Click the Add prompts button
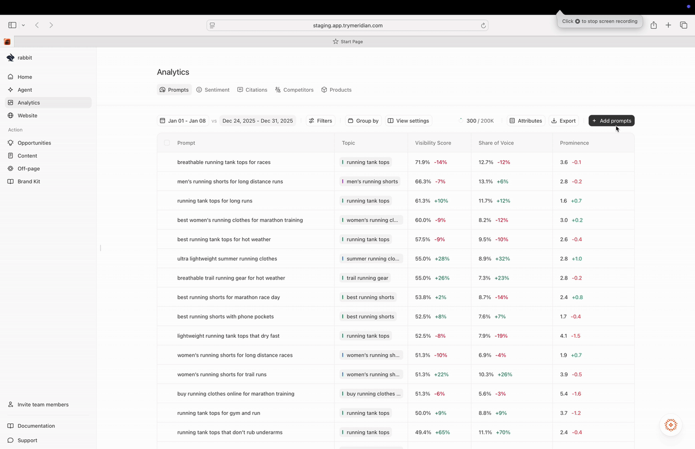The width and height of the screenshot is (695, 449). point(611,121)
